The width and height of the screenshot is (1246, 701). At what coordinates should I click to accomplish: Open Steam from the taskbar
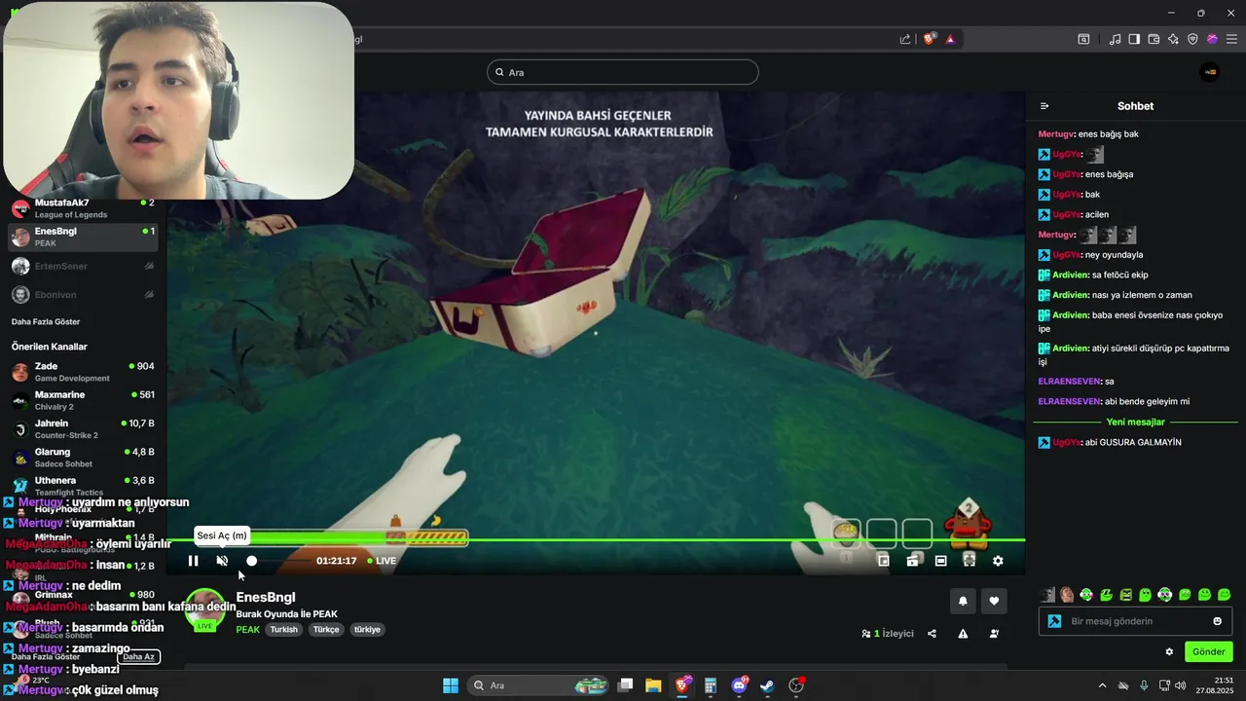[x=767, y=685]
